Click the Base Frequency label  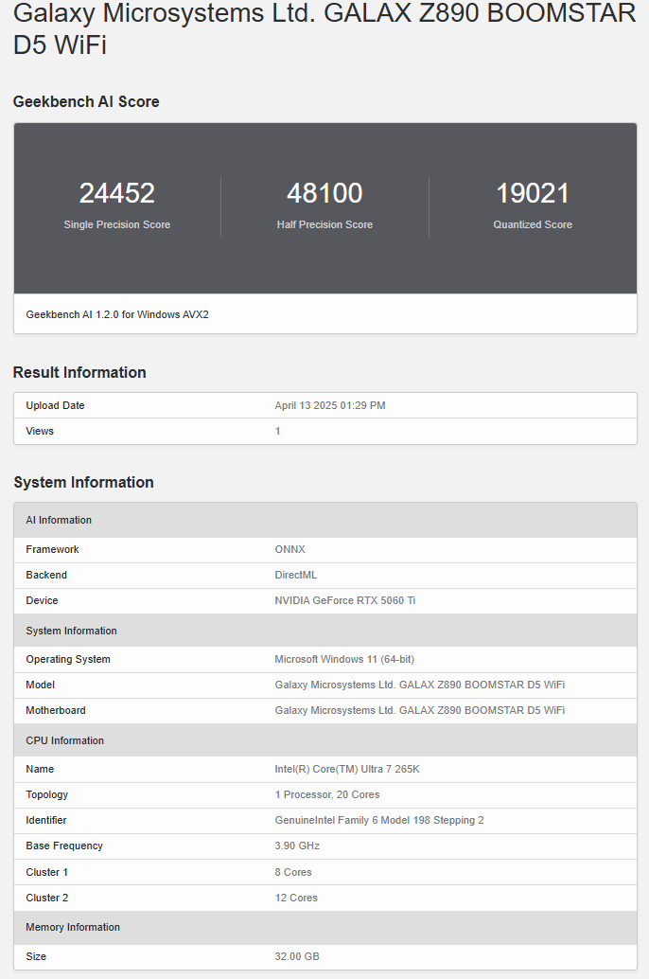[64, 846]
